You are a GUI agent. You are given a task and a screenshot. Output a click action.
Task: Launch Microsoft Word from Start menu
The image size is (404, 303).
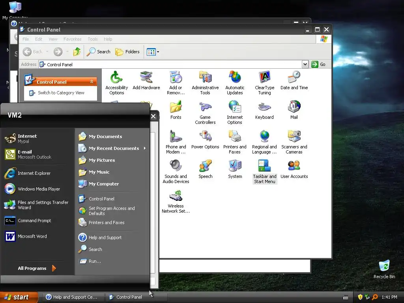click(37, 236)
